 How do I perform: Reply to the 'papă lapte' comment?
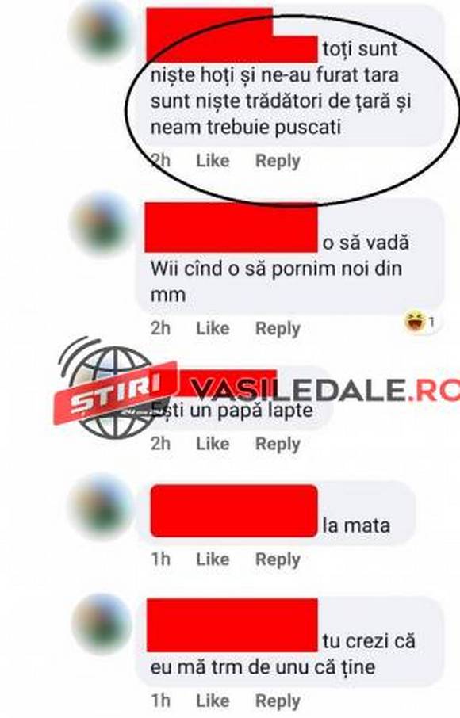point(278,444)
